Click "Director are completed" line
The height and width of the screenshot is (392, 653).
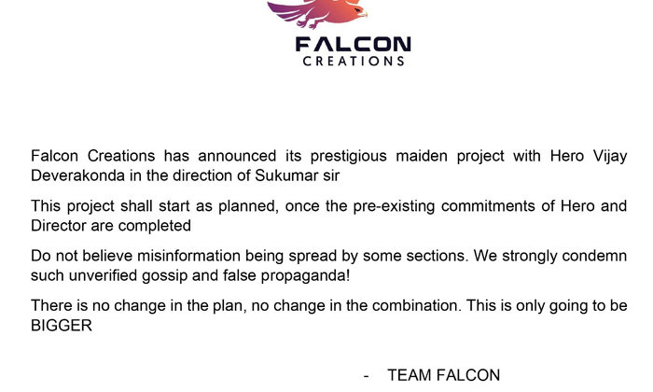tap(111, 226)
